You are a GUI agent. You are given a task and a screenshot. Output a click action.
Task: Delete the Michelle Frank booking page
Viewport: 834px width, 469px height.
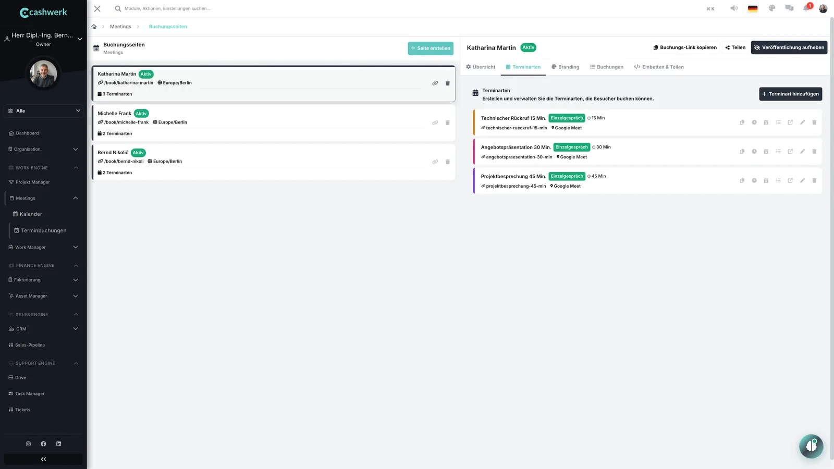(x=448, y=123)
